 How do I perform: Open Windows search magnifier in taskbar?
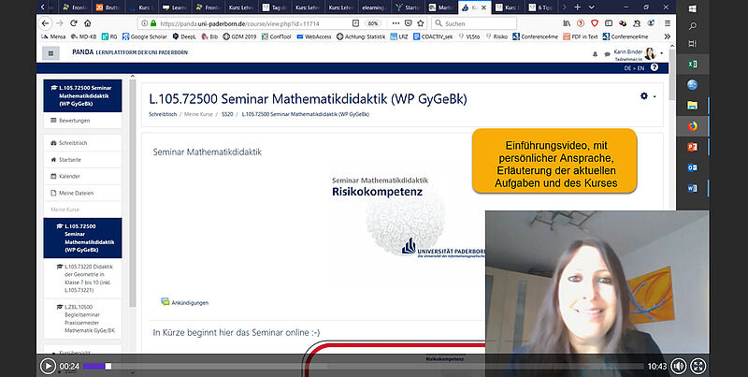(x=692, y=26)
